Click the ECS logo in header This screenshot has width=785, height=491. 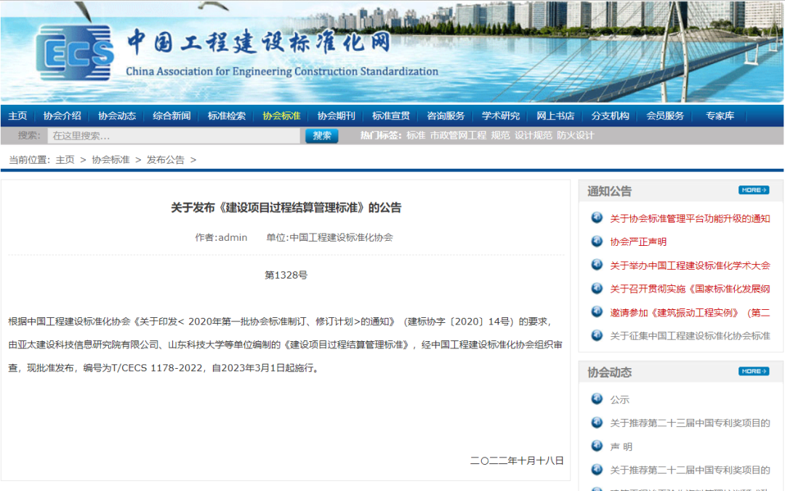75,52
